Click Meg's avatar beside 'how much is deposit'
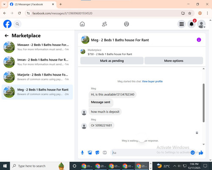Screen dimensions: 212x170 click(x=84, y=113)
